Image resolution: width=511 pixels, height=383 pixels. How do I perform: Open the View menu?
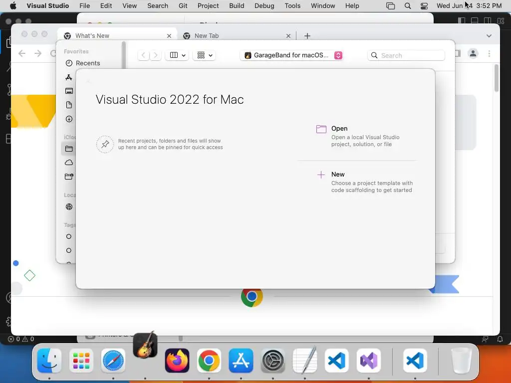(129, 6)
